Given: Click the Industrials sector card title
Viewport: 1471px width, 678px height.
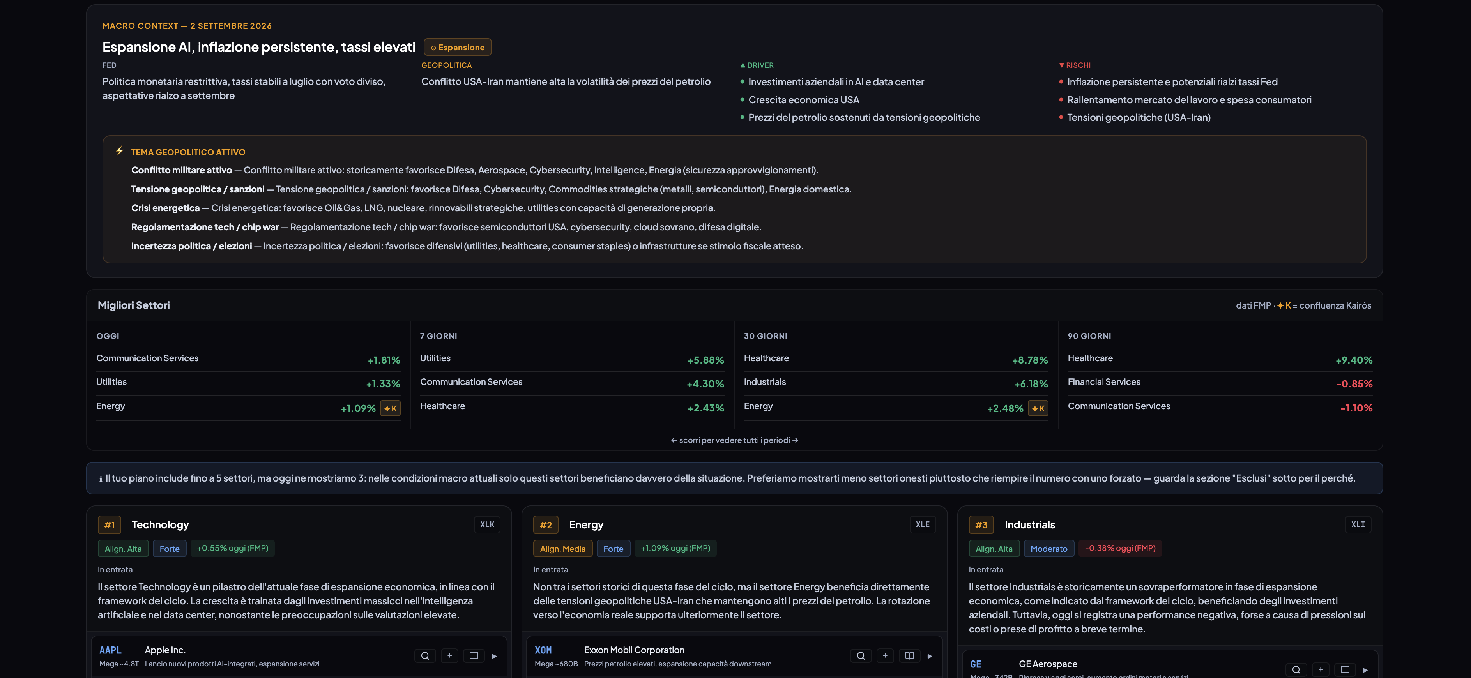Looking at the screenshot, I should click(1030, 524).
